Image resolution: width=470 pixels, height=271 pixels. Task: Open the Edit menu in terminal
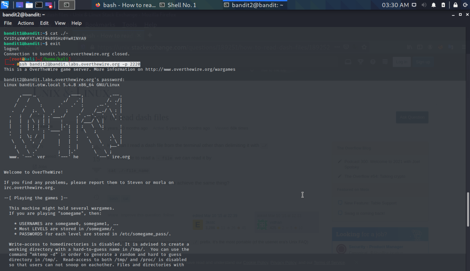point(44,23)
